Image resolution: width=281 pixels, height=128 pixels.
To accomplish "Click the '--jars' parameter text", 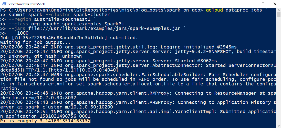I will coord(17,28).
